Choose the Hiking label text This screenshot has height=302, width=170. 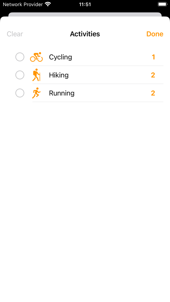coord(59,75)
